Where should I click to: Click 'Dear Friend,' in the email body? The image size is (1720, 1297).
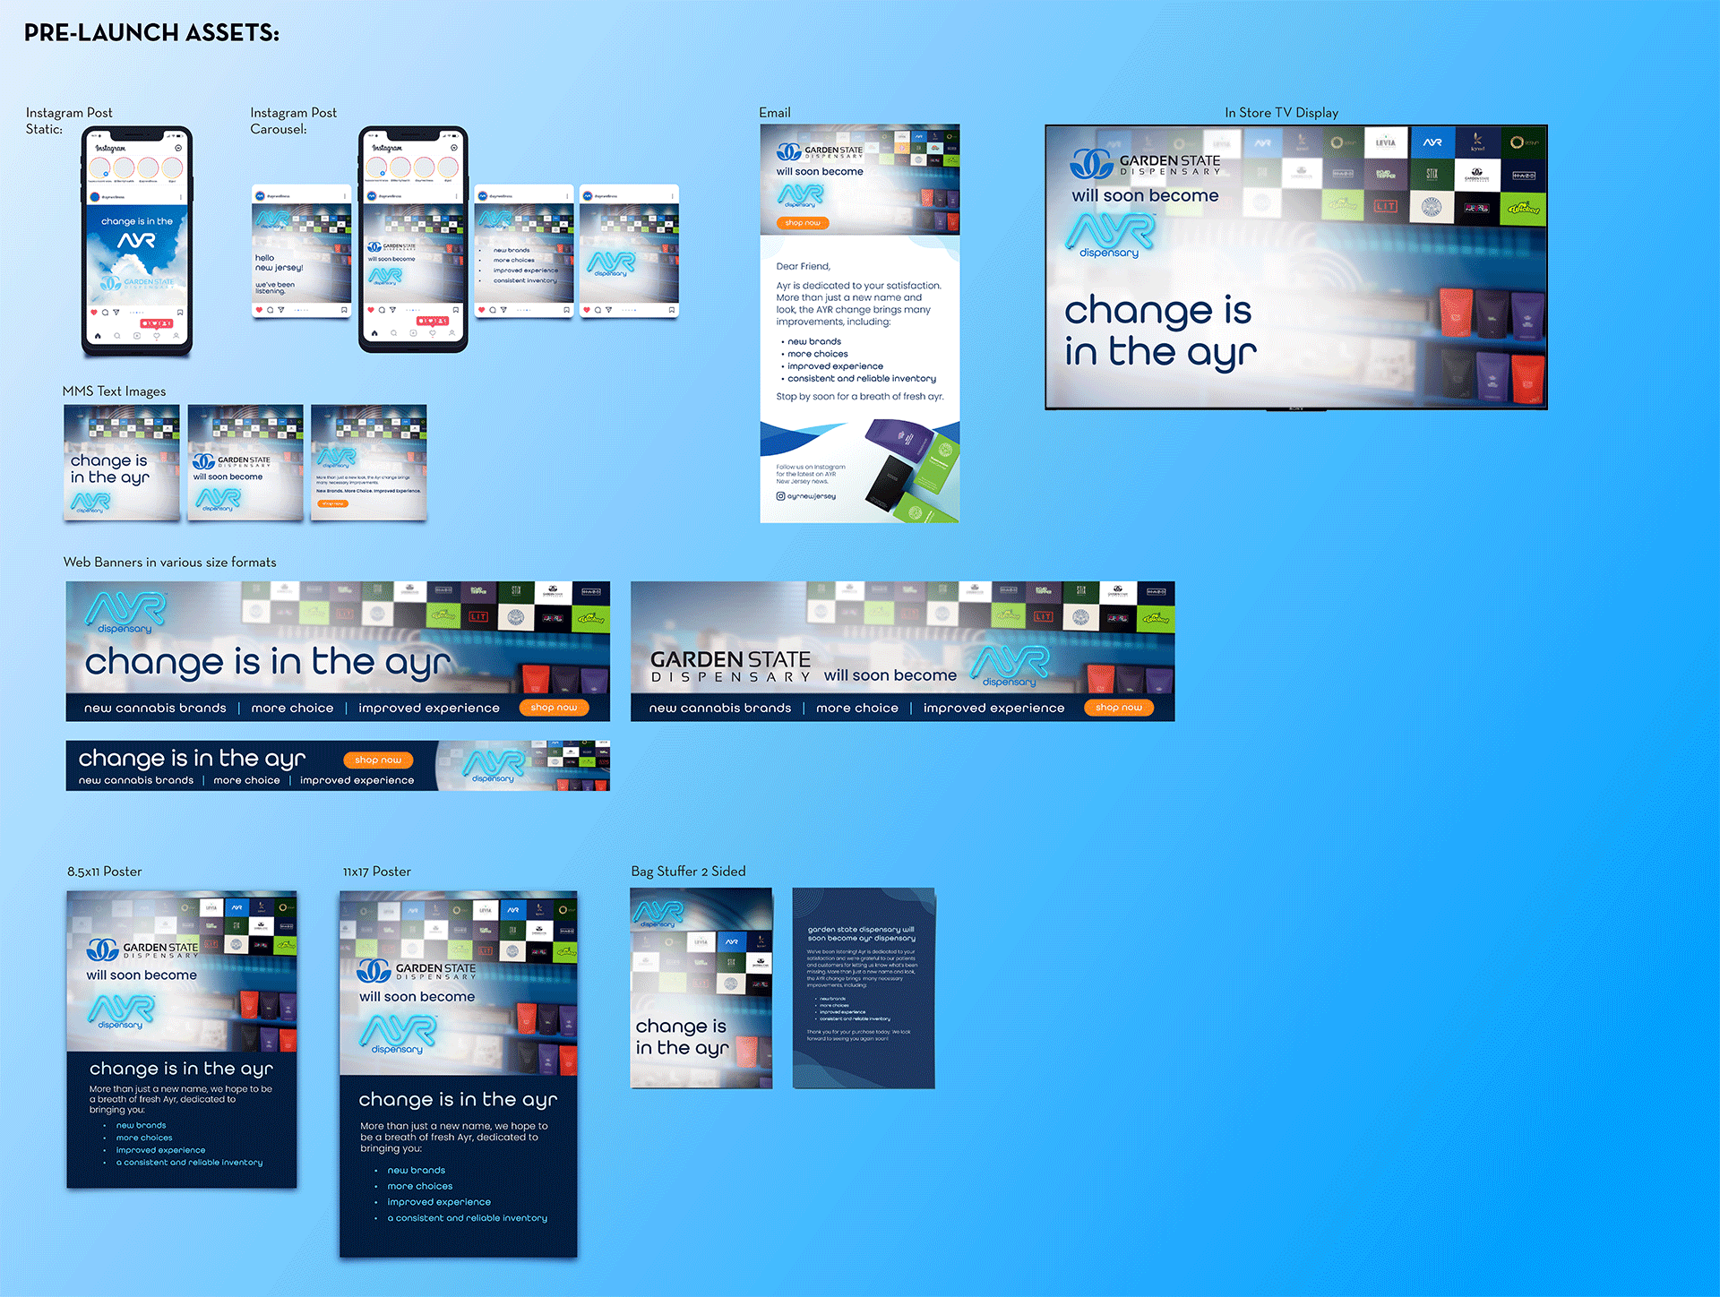[x=803, y=266]
